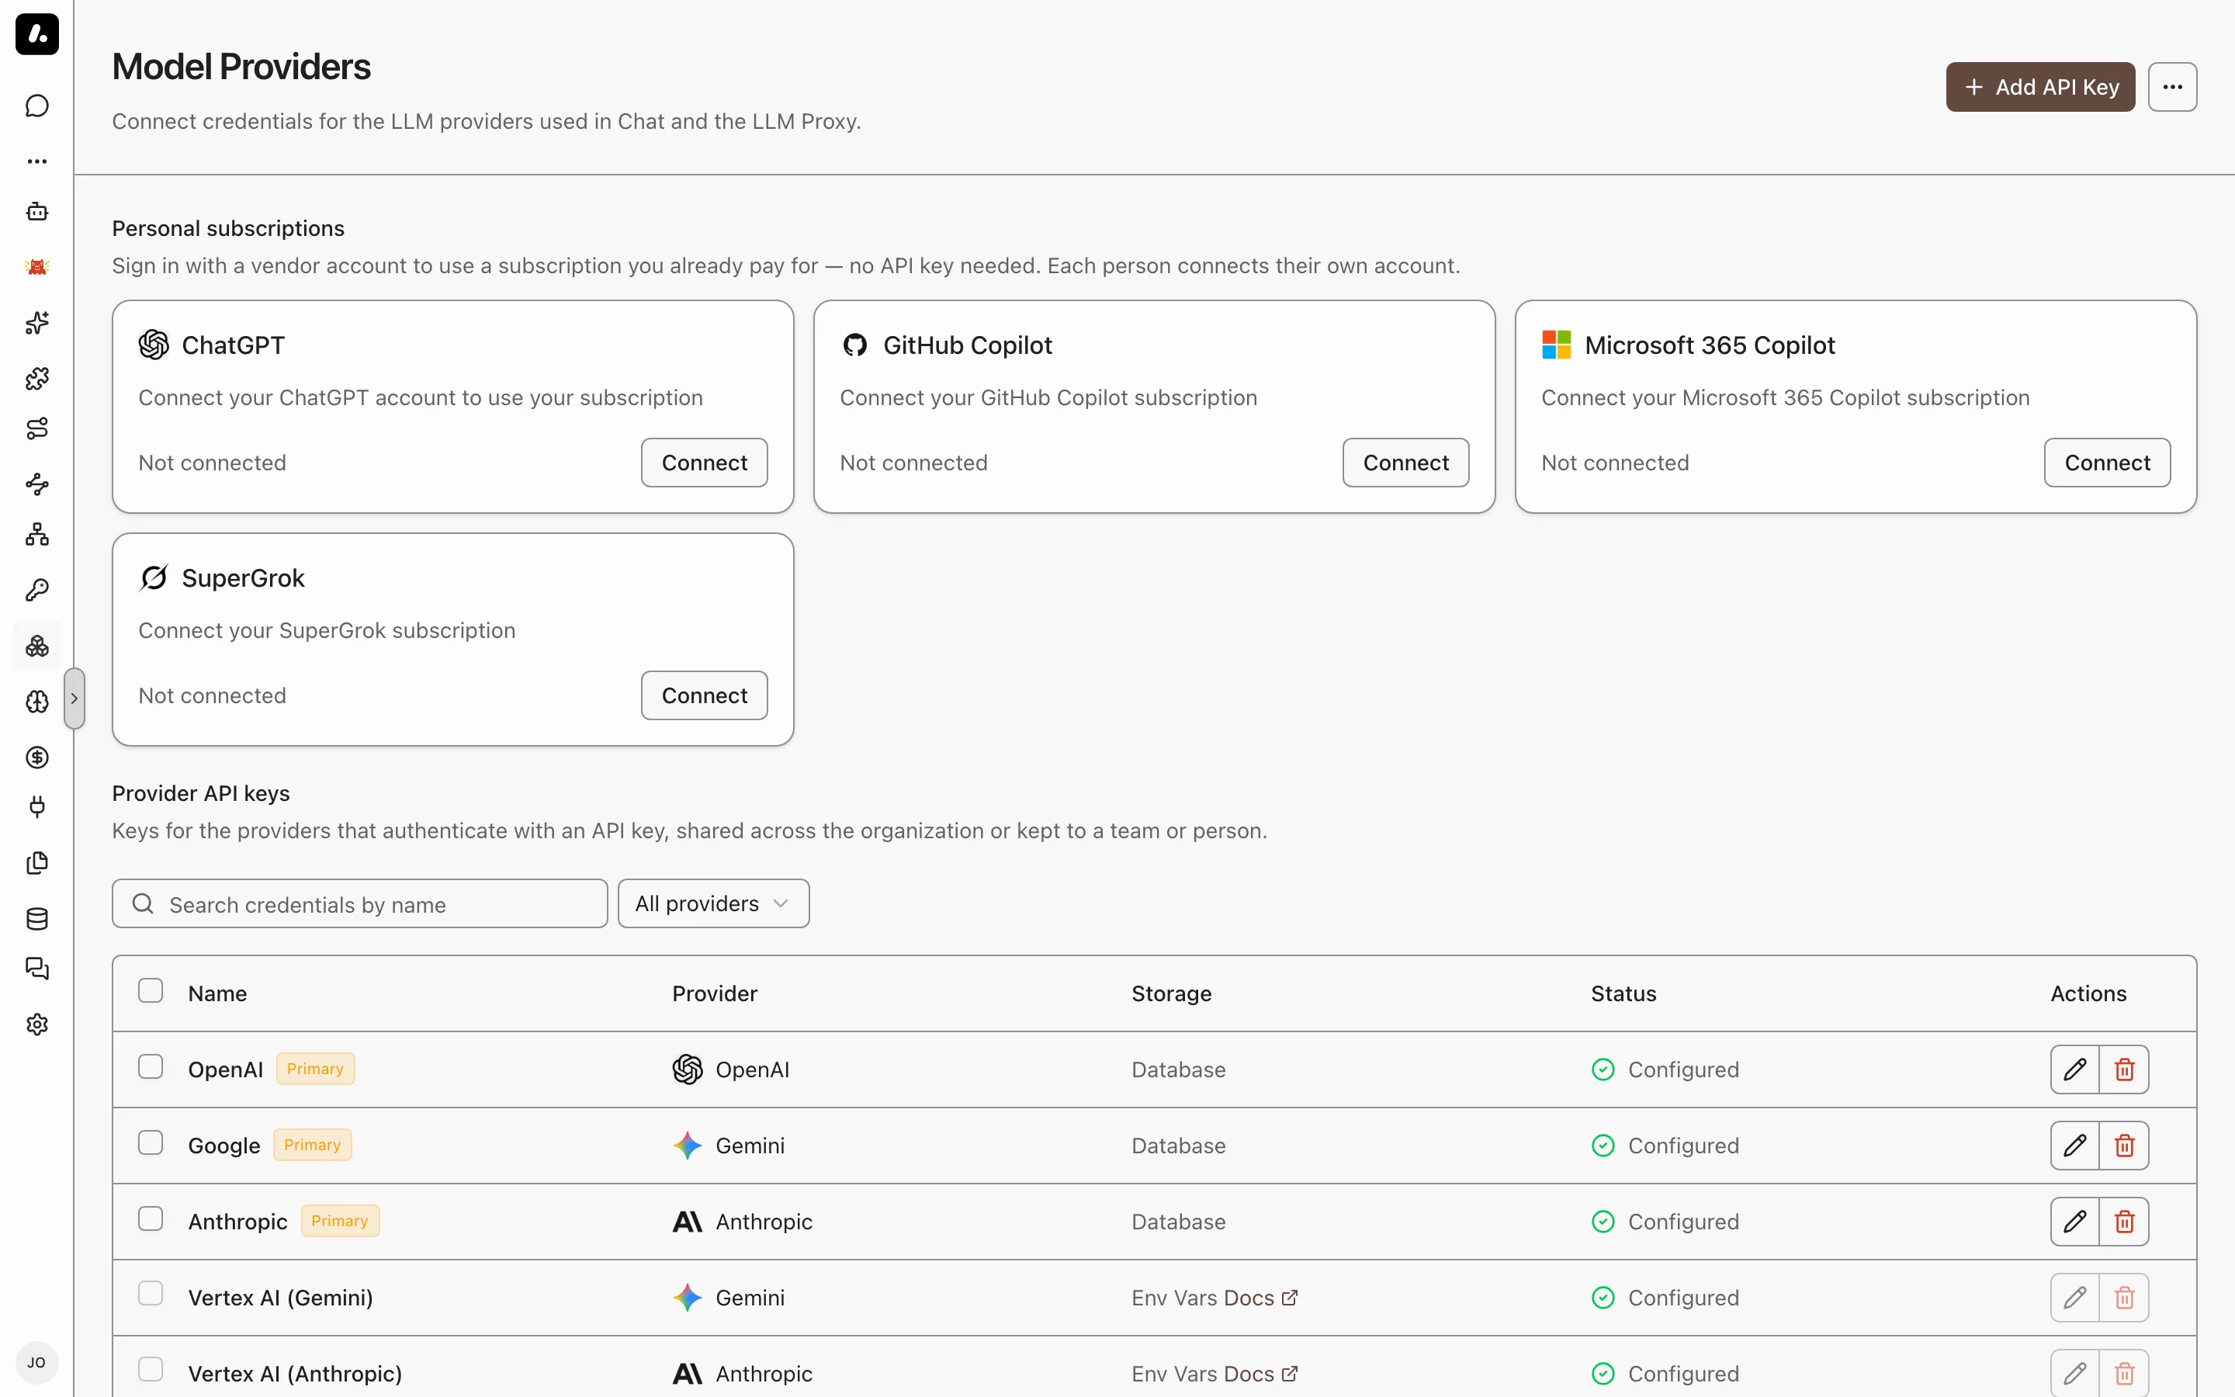Image resolution: width=2235 pixels, height=1397 pixels.
Task: Connect the SuperGrok subscription
Action: 704,695
